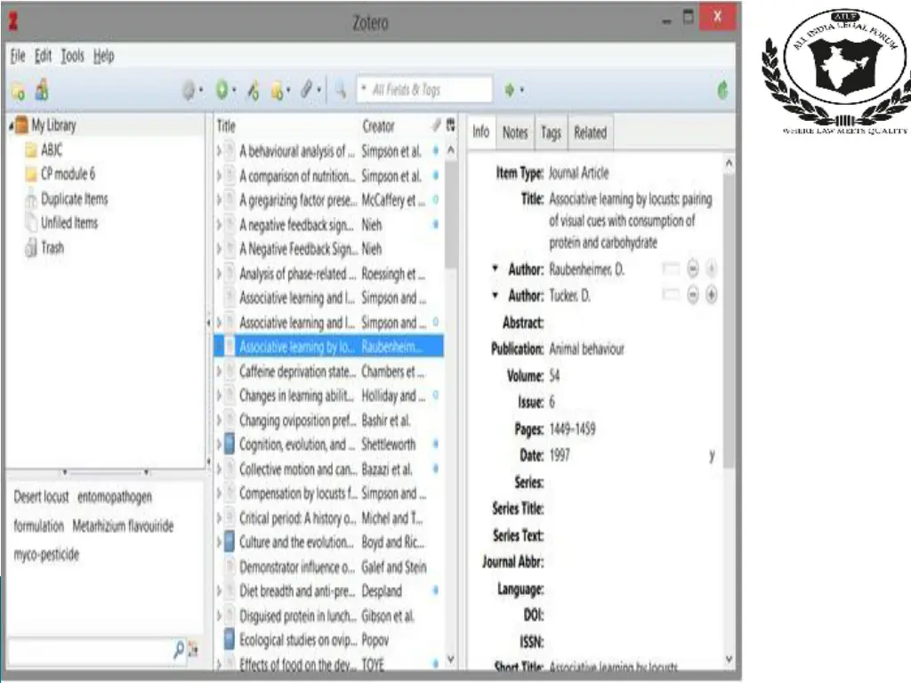
Task: Select the 'Diet breadth and anti-pre...' item
Action: click(x=328, y=591)
